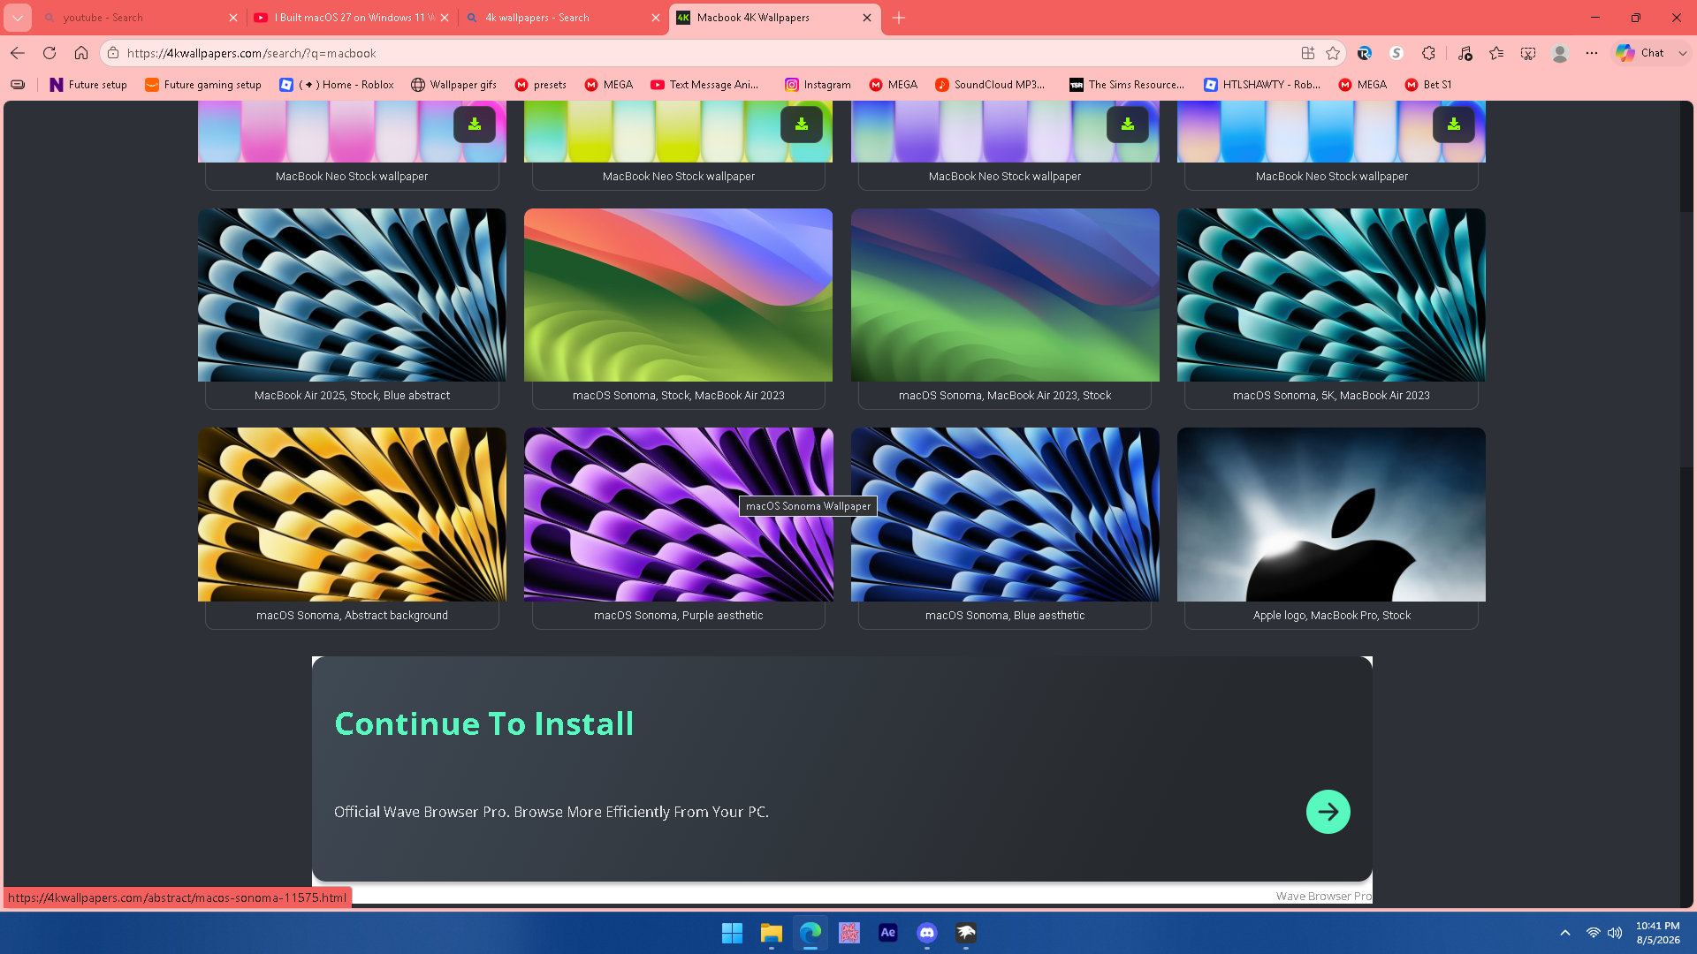Close the 4k wallpapers - Search tab
Image resolution: width=1697 pixels, height=954 pixels.
click(x=656, y=18)
